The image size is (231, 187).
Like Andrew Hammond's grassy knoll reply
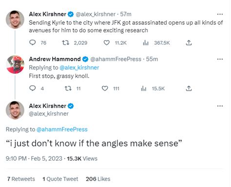pyautogui.click(x=105, y=89)
